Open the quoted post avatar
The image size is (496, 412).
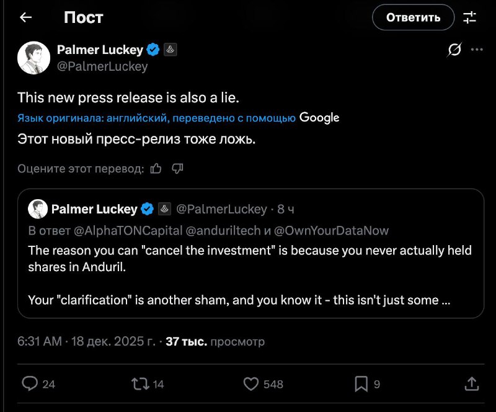click(x=38, y=209)
